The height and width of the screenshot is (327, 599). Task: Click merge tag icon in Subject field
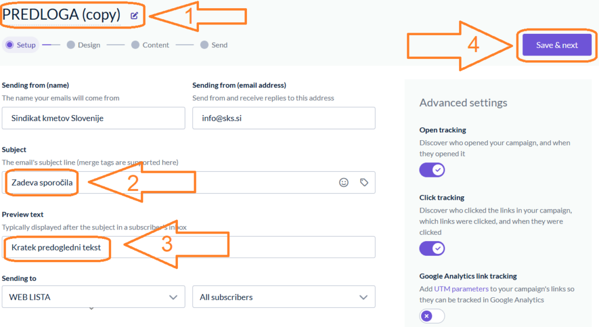point(364,182)
